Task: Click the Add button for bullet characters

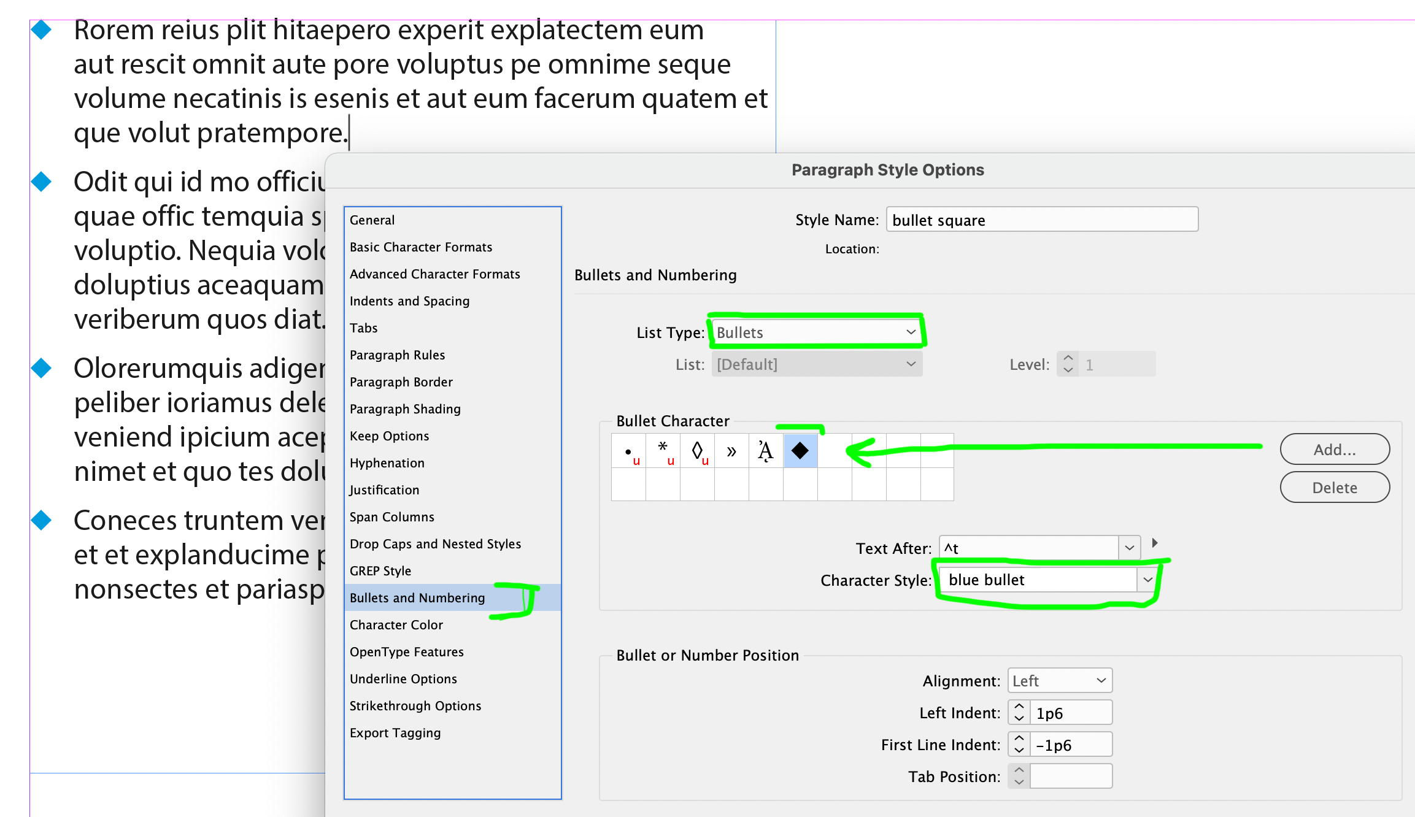Action: [1335, 448]
